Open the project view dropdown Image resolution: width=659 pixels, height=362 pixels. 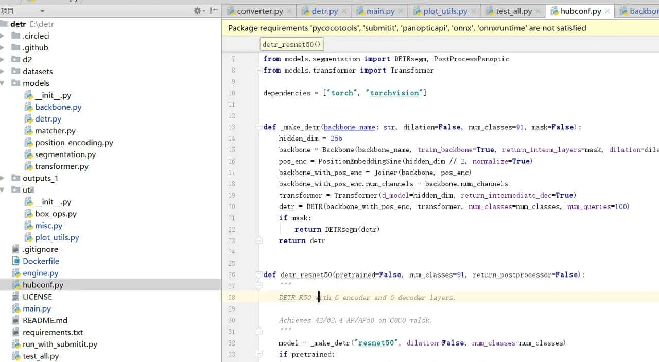42,11
